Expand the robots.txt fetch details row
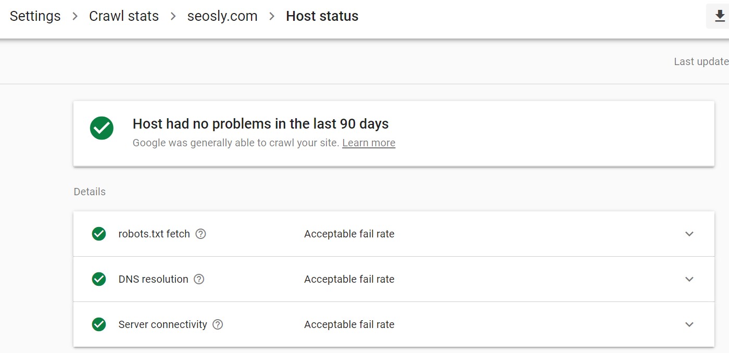This screenshot has height=353, width=729. click(689, 234)
